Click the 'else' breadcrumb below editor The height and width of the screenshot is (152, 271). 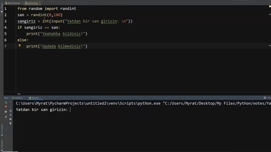(x=19, y=94)
